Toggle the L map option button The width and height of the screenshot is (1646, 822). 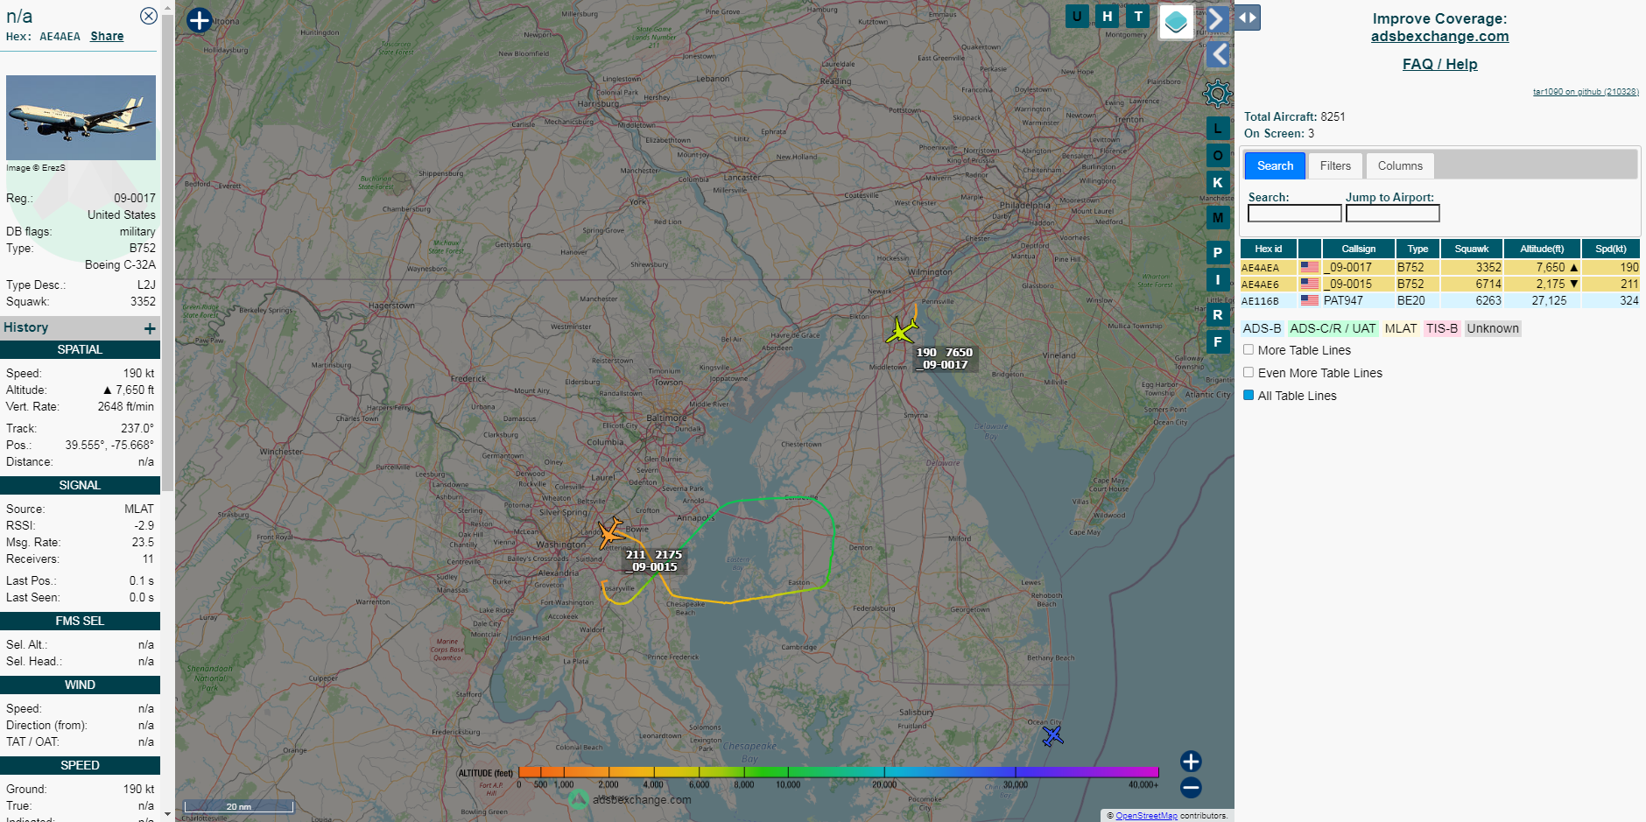coord(1218,128)
